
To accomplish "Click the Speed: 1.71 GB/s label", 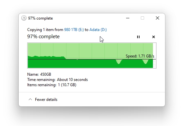I will tap(140, 56).
